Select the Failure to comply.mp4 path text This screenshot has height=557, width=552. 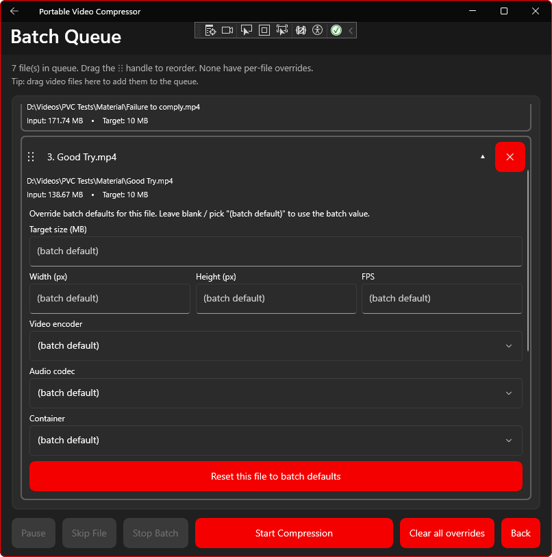(113, 107)
